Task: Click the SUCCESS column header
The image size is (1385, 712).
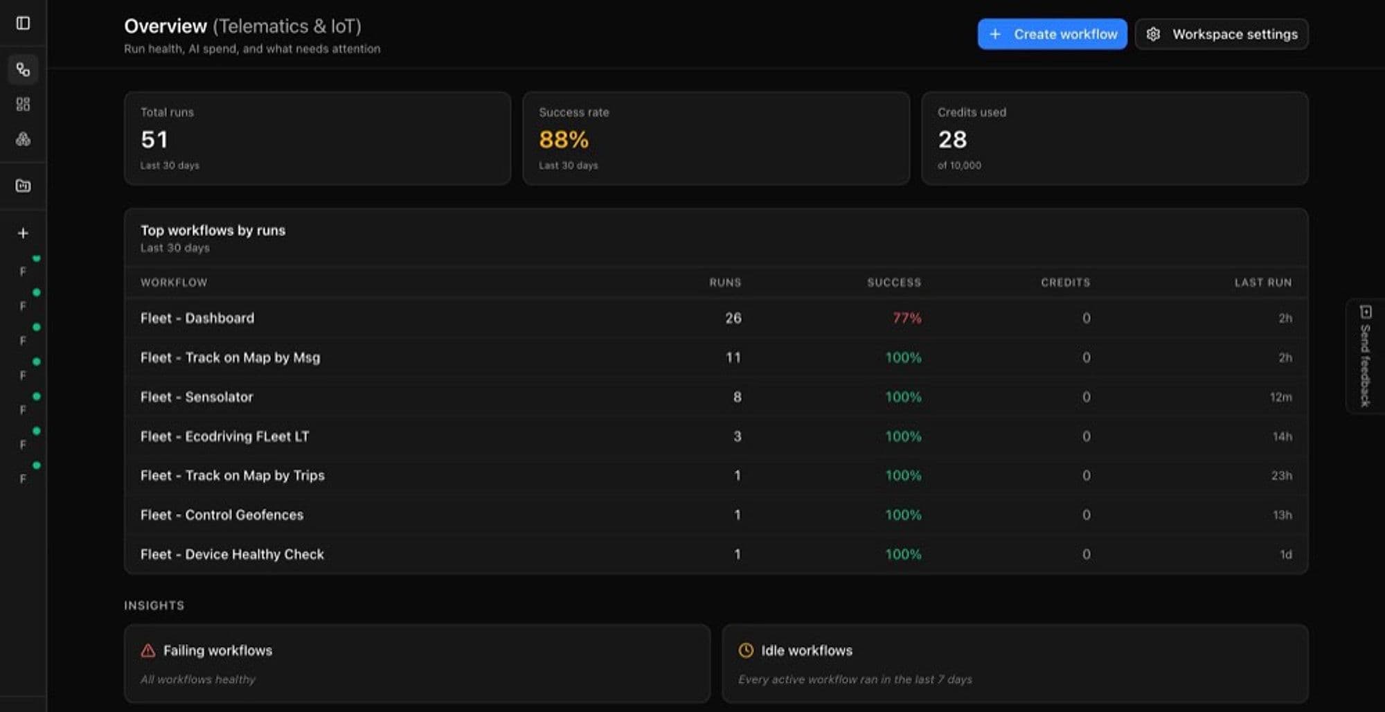Action: (894, 283)
